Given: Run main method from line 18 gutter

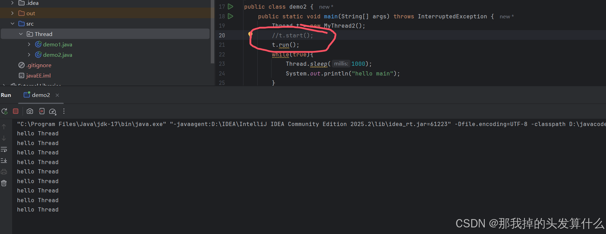Looking at the screenshot, I should click(x=230, y=16).
